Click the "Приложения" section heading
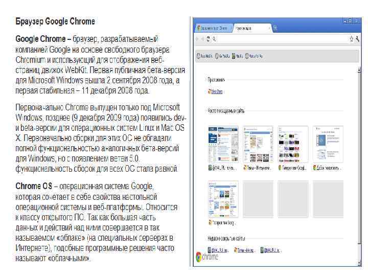 point(216,80)
